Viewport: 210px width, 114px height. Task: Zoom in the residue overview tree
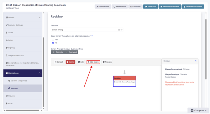(58, 52)
